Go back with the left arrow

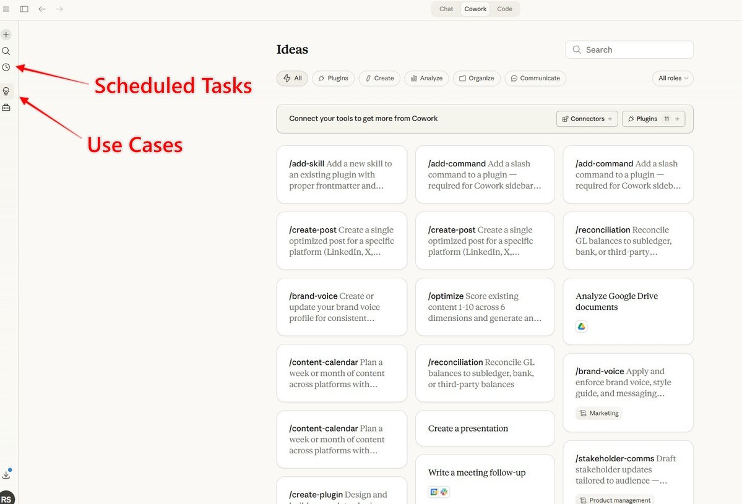click(42, 9)
